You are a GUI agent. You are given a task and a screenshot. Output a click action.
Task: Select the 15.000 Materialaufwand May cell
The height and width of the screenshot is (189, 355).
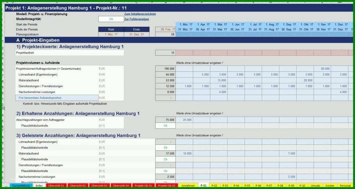219,80
